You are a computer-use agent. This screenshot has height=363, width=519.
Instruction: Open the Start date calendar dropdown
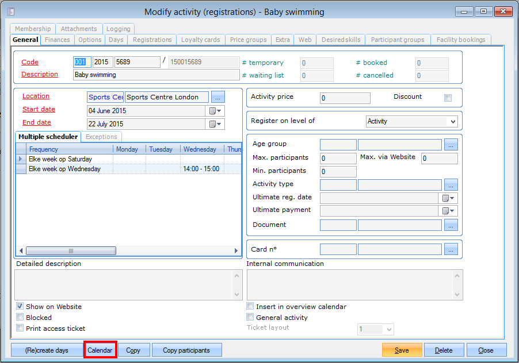tap(216, 111)
